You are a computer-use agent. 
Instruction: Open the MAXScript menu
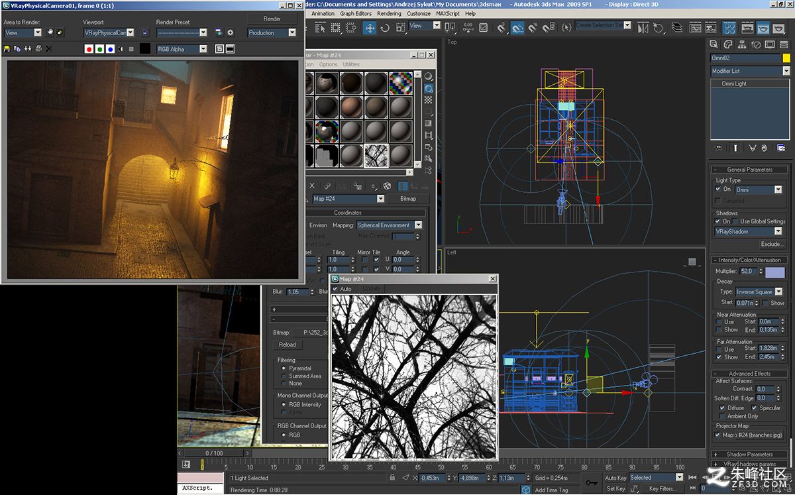tap(449, 13)
